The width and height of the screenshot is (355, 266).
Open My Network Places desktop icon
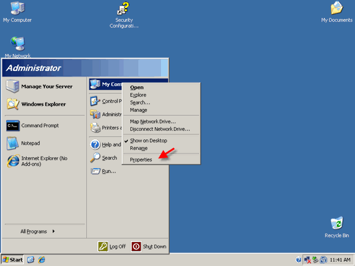coord(18,47)
